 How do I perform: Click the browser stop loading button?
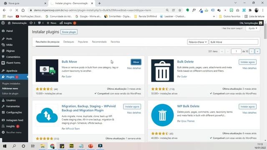coord(17,10)
